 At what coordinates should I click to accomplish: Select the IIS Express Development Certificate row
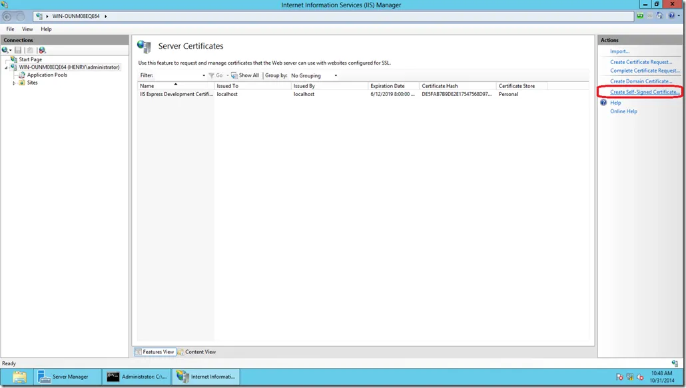click(342, 94)
